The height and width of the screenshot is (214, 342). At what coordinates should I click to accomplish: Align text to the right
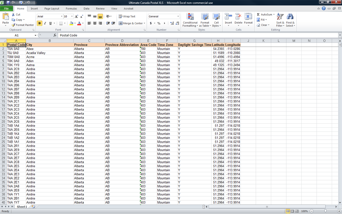[100, 23]
